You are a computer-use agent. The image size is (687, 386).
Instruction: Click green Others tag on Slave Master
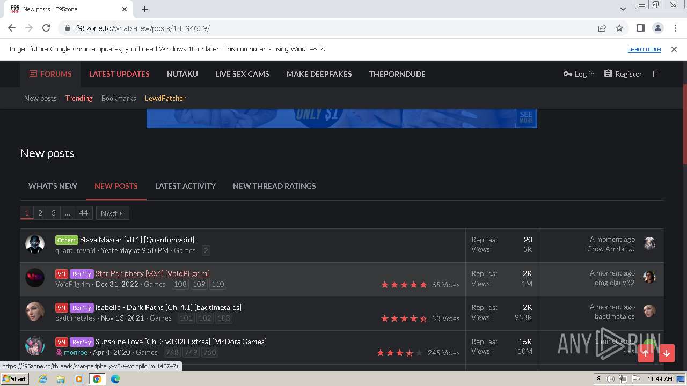pos(67,240)
